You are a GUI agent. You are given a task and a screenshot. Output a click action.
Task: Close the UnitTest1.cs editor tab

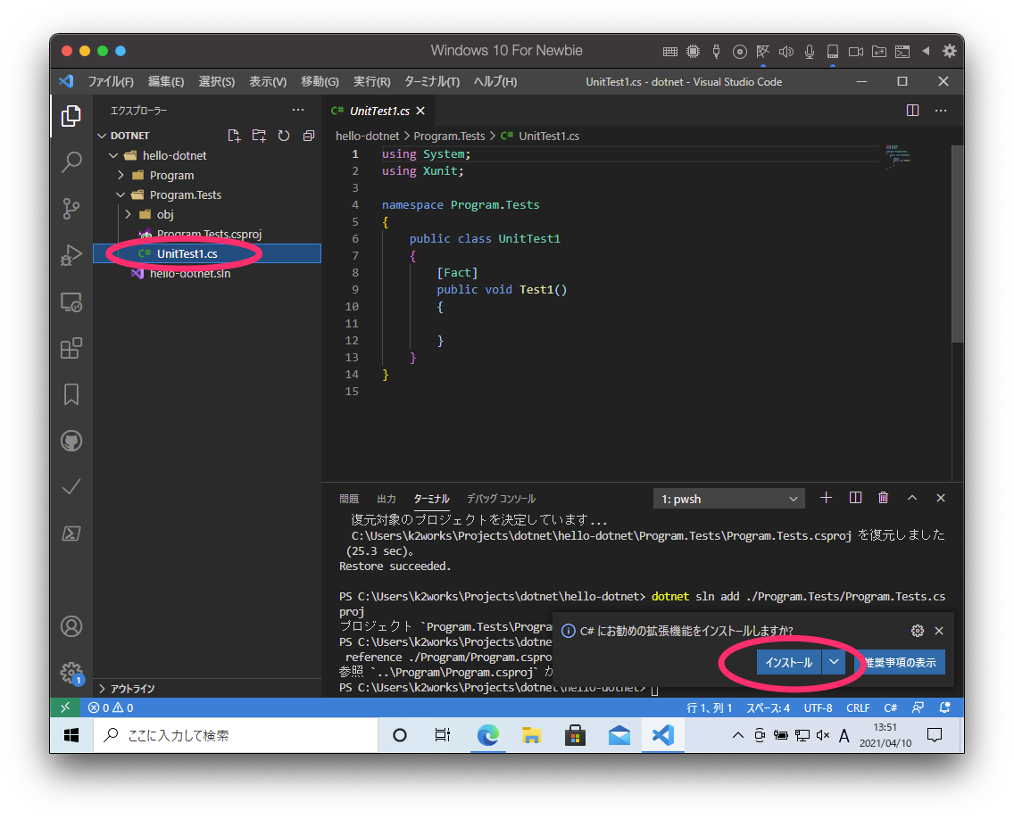(x=421, y=112)
